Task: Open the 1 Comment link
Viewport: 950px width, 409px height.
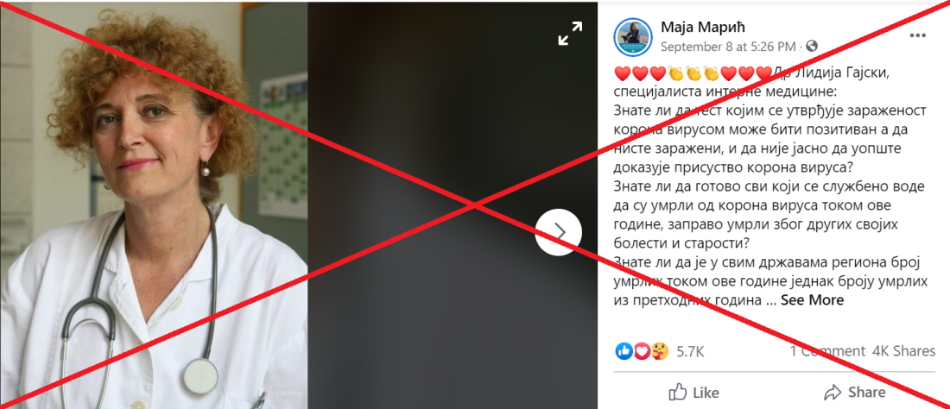Action: click(x=827, y=351)
